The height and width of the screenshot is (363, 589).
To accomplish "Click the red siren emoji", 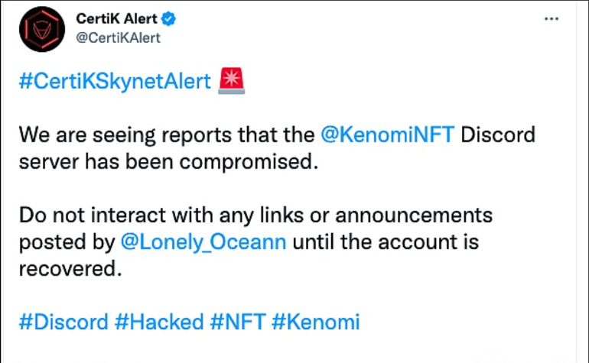I will pos(231,79).
